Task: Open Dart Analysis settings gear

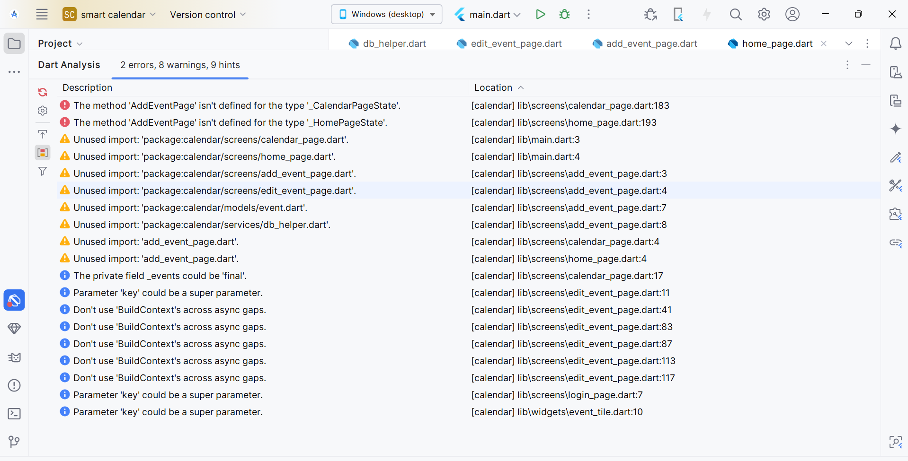Action: click(x=43, y=111)
